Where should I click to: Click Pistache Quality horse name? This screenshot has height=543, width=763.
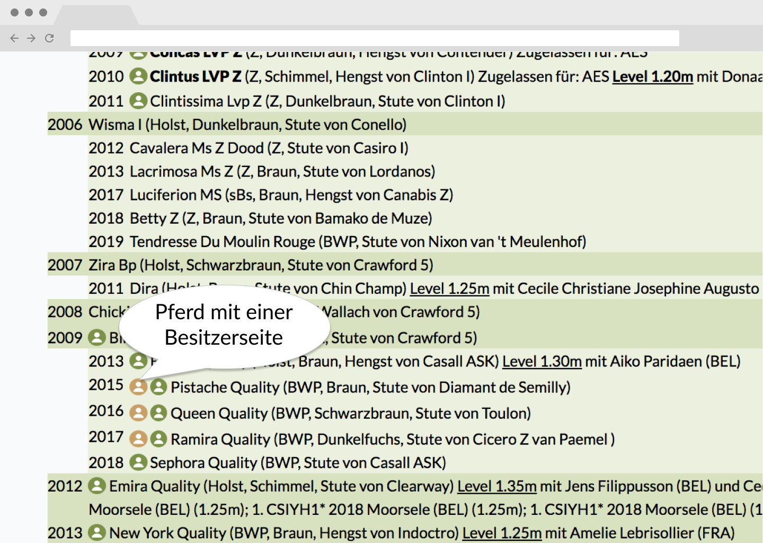[225, 387]
